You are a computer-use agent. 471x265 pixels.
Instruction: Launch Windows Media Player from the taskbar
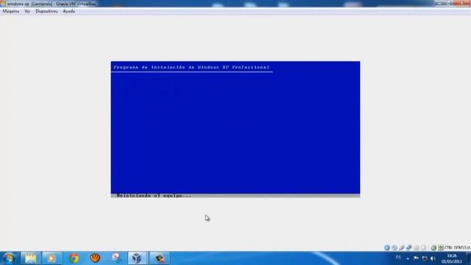52,258
